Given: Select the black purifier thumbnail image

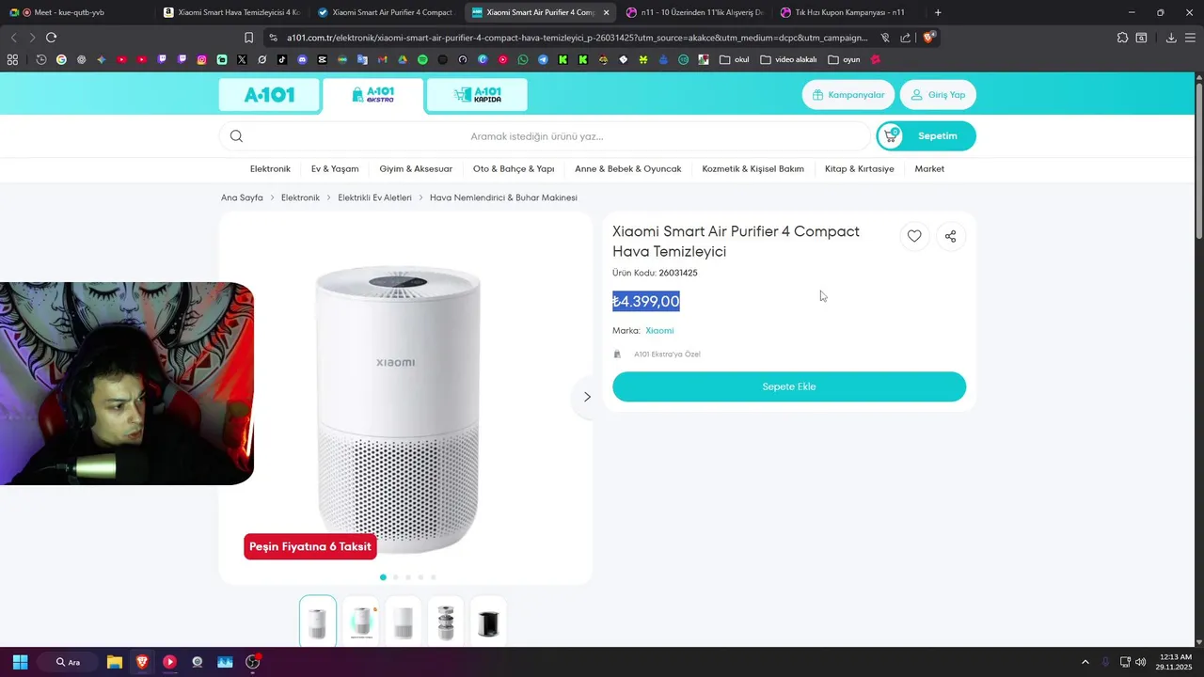Looking at the screenshot, I should [x=488, y=621].
